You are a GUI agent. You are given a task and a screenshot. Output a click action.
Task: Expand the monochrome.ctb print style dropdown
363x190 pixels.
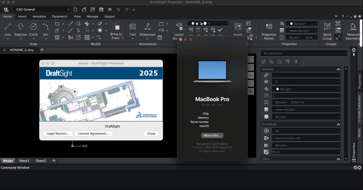coord(306,138)
